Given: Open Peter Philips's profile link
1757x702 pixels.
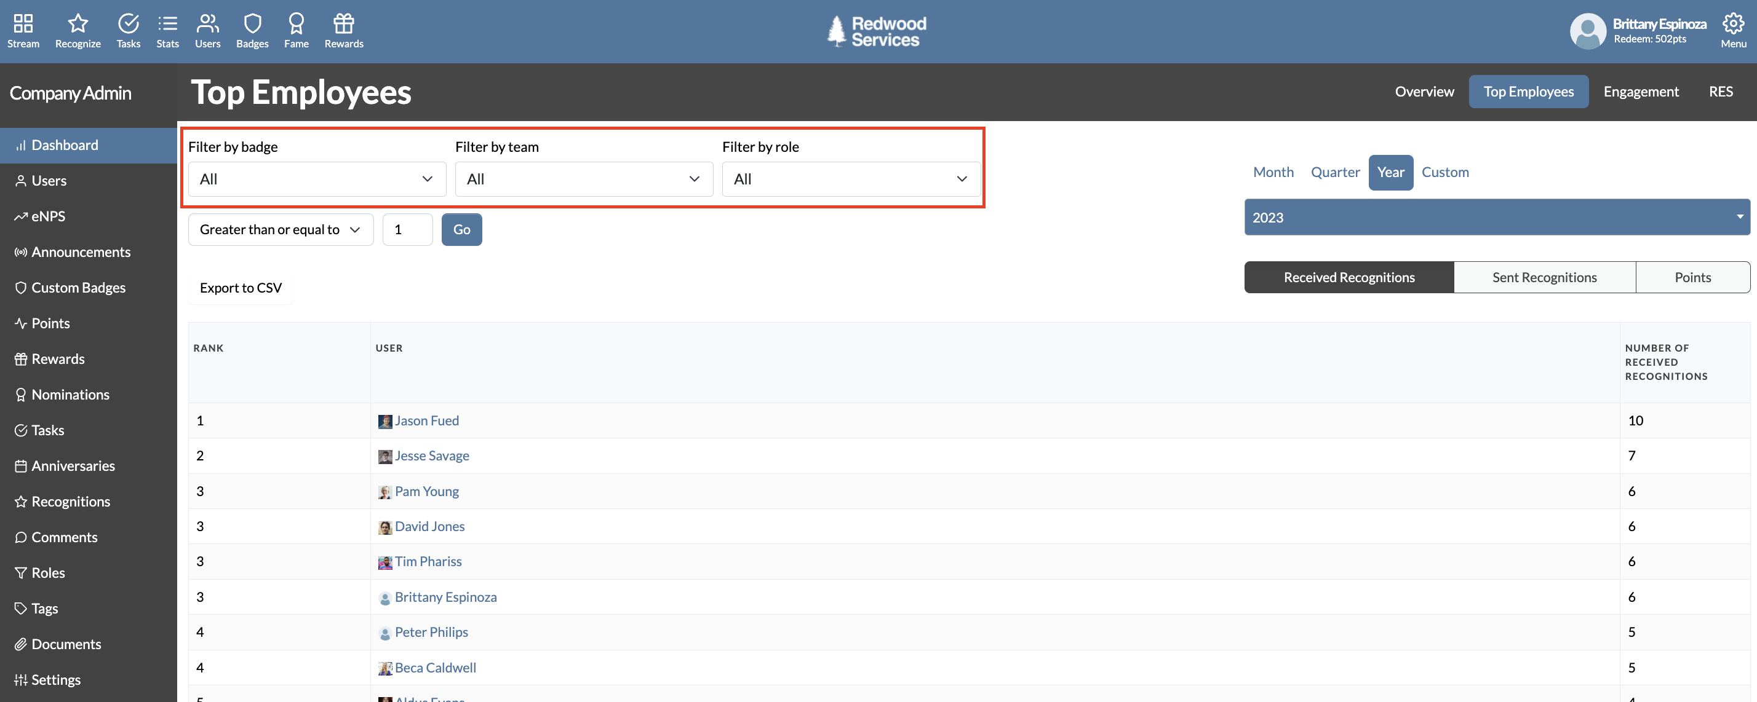Looking at the screenshot, I should click(431, 632).
